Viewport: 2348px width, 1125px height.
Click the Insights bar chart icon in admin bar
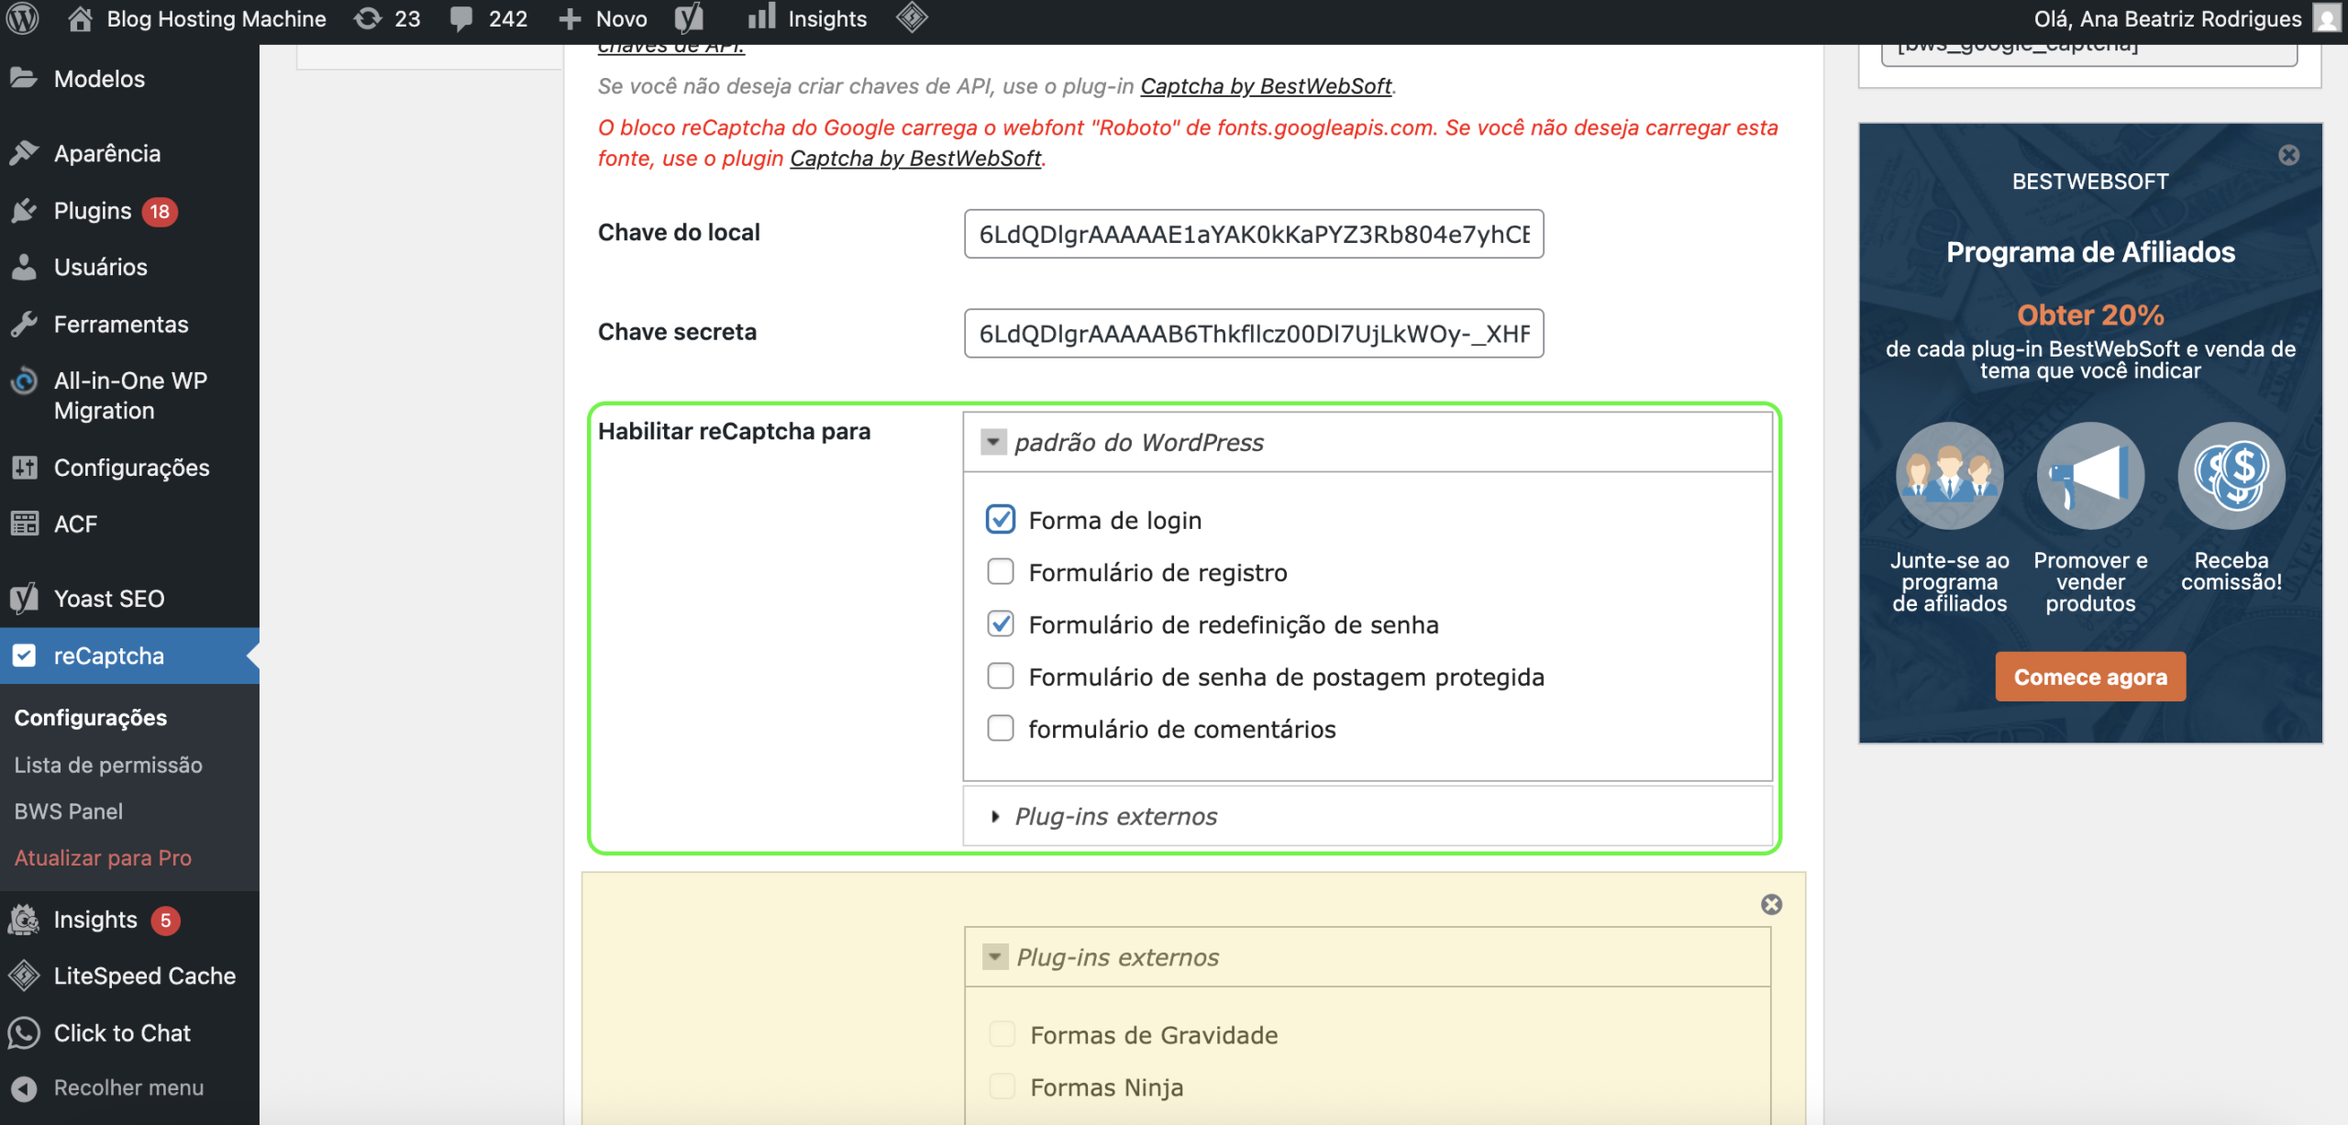click(761, 17)
